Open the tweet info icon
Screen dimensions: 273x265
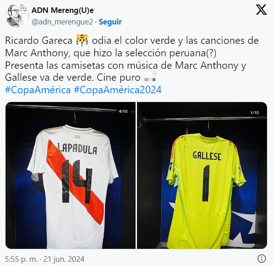(x=261, y=259)
